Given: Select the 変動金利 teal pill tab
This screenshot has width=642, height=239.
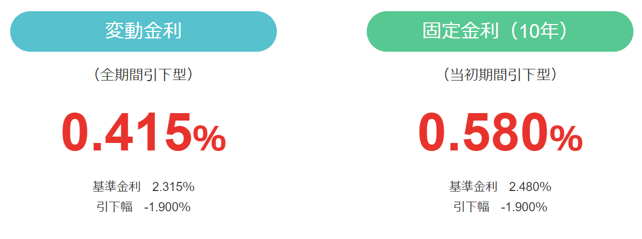Looking at the screenshot, I should coord(143,31).
